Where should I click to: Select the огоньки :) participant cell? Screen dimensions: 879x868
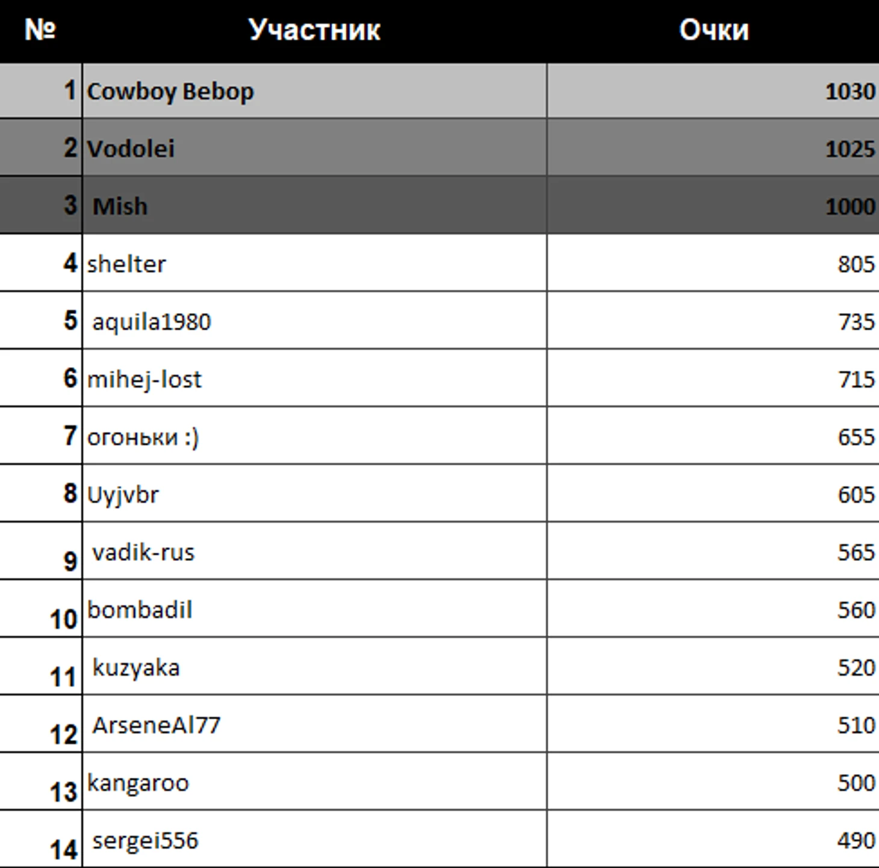[314, 436]
